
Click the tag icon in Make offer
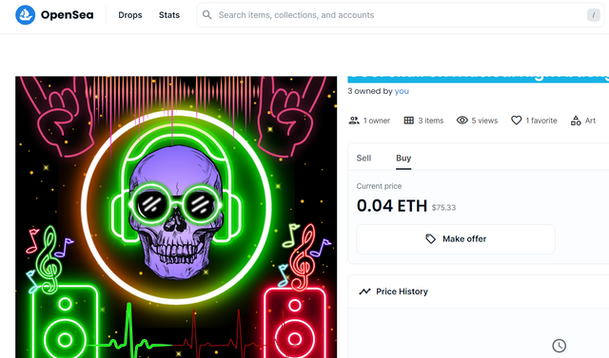pos(430,239)
